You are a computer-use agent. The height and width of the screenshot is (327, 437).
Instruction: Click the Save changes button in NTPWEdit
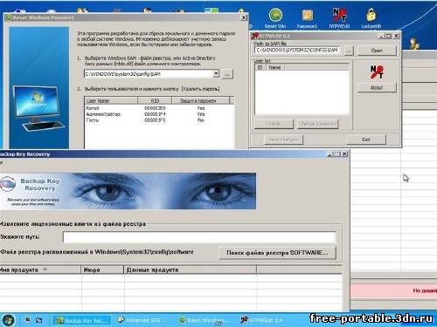(283, 140)
